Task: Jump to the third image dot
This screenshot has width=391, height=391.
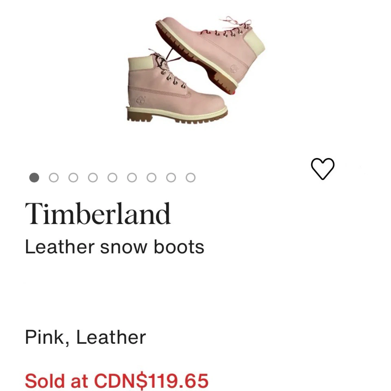Action: tap(73, 178)
